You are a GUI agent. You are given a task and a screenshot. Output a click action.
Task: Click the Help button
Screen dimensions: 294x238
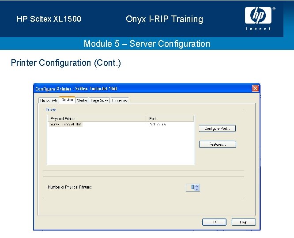click(x=244, y=222)
